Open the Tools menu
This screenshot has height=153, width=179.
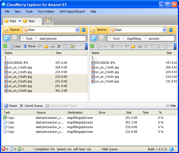(29, 11)
